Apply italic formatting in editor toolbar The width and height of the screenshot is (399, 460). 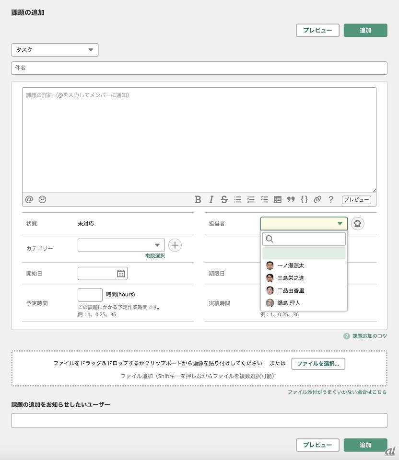click(211, 200)
